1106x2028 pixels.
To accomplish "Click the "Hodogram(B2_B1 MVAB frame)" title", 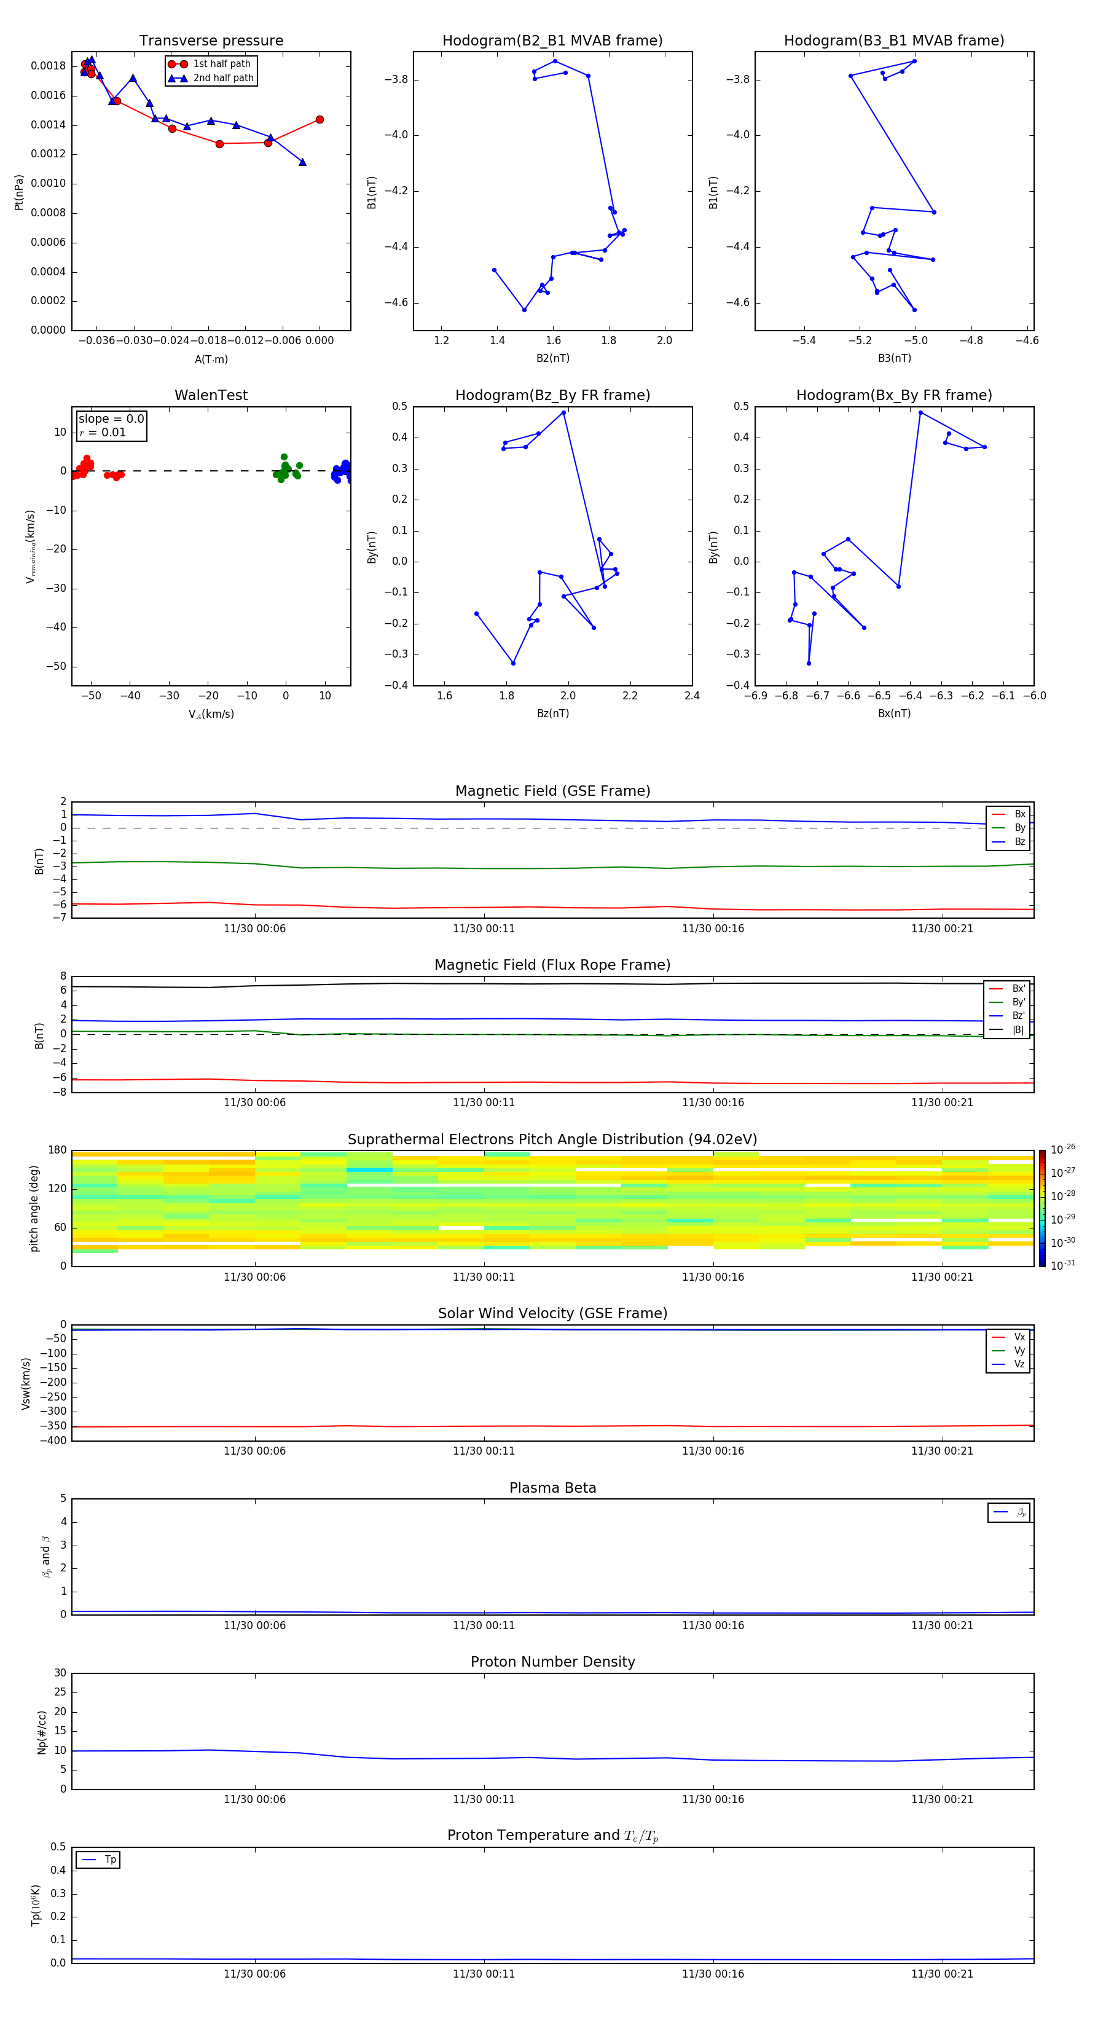I will [552, 41].
